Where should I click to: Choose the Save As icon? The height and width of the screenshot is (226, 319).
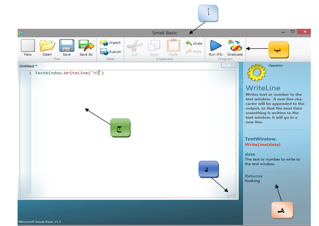click(86, 45)
